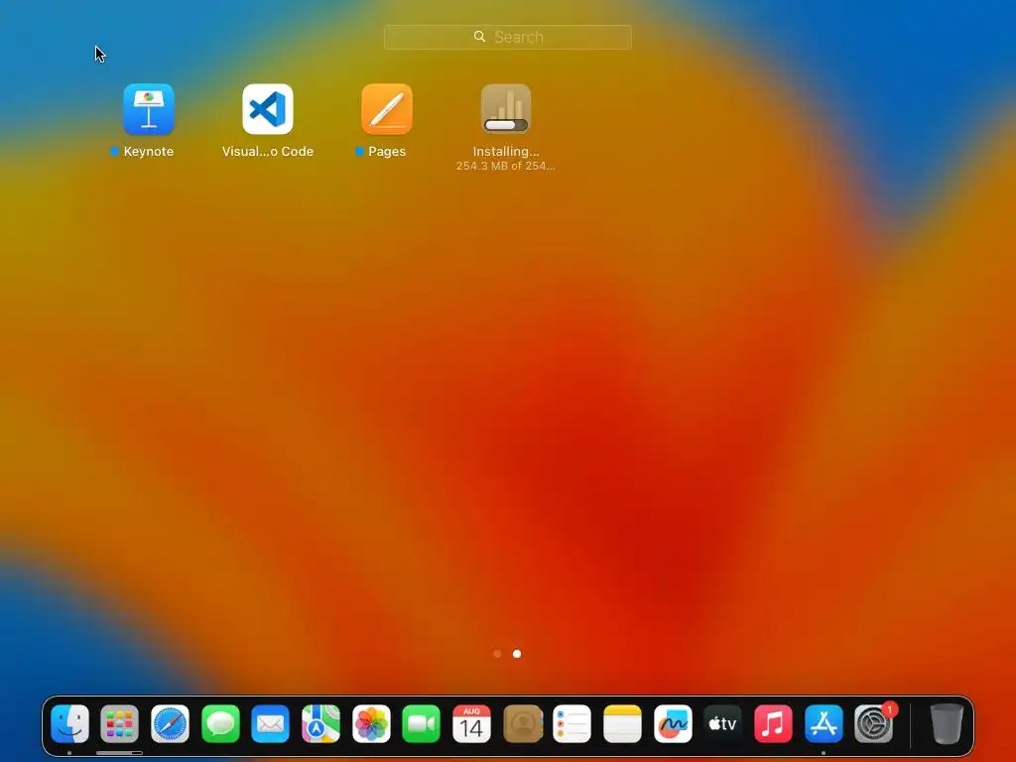Open Reminders from the Dock
This screenshot has height=762, width=1016.
coord(572,723)
